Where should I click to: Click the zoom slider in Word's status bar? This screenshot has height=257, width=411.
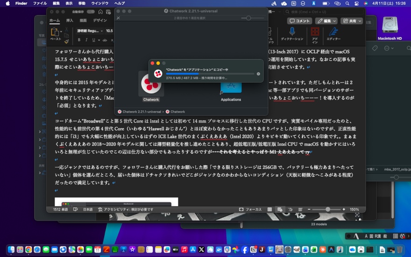click(x=327, y=209)
